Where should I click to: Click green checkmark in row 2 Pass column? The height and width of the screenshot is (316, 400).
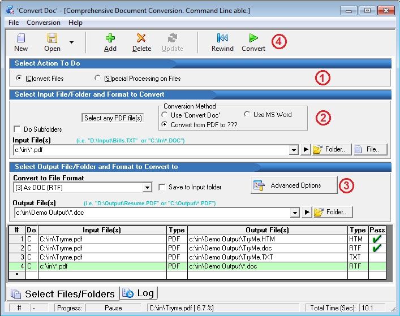coord(377,248)
